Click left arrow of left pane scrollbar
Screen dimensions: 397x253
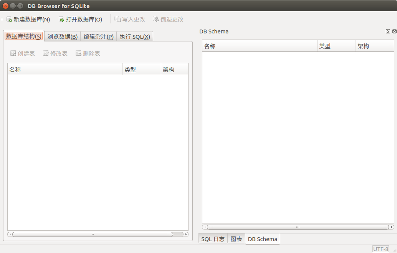(x=10, y=235)
